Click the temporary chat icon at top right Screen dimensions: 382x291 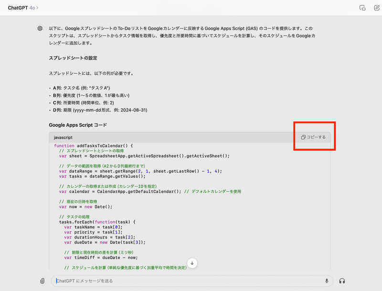pos(362,8)
